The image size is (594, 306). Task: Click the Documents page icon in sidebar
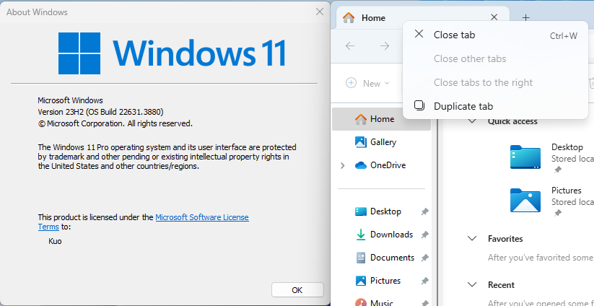point(361,258)
